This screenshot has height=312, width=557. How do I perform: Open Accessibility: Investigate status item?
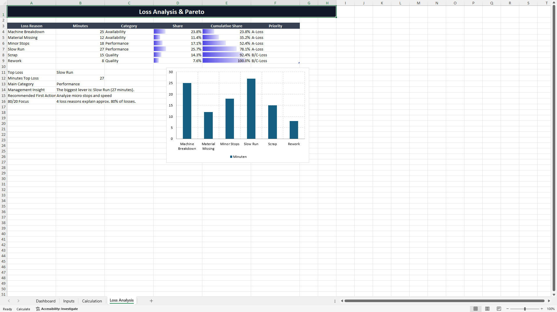click(57, 309)
